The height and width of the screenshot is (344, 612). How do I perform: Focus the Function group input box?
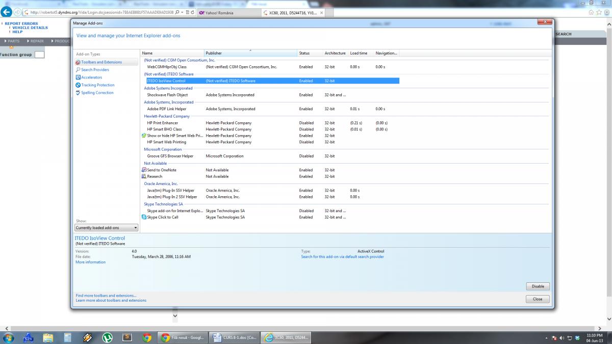(x=39, y=55)
